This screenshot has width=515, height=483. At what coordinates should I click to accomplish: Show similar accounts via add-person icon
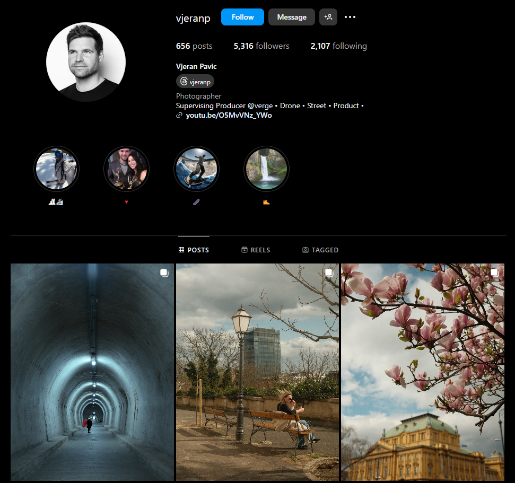point(328,17)
